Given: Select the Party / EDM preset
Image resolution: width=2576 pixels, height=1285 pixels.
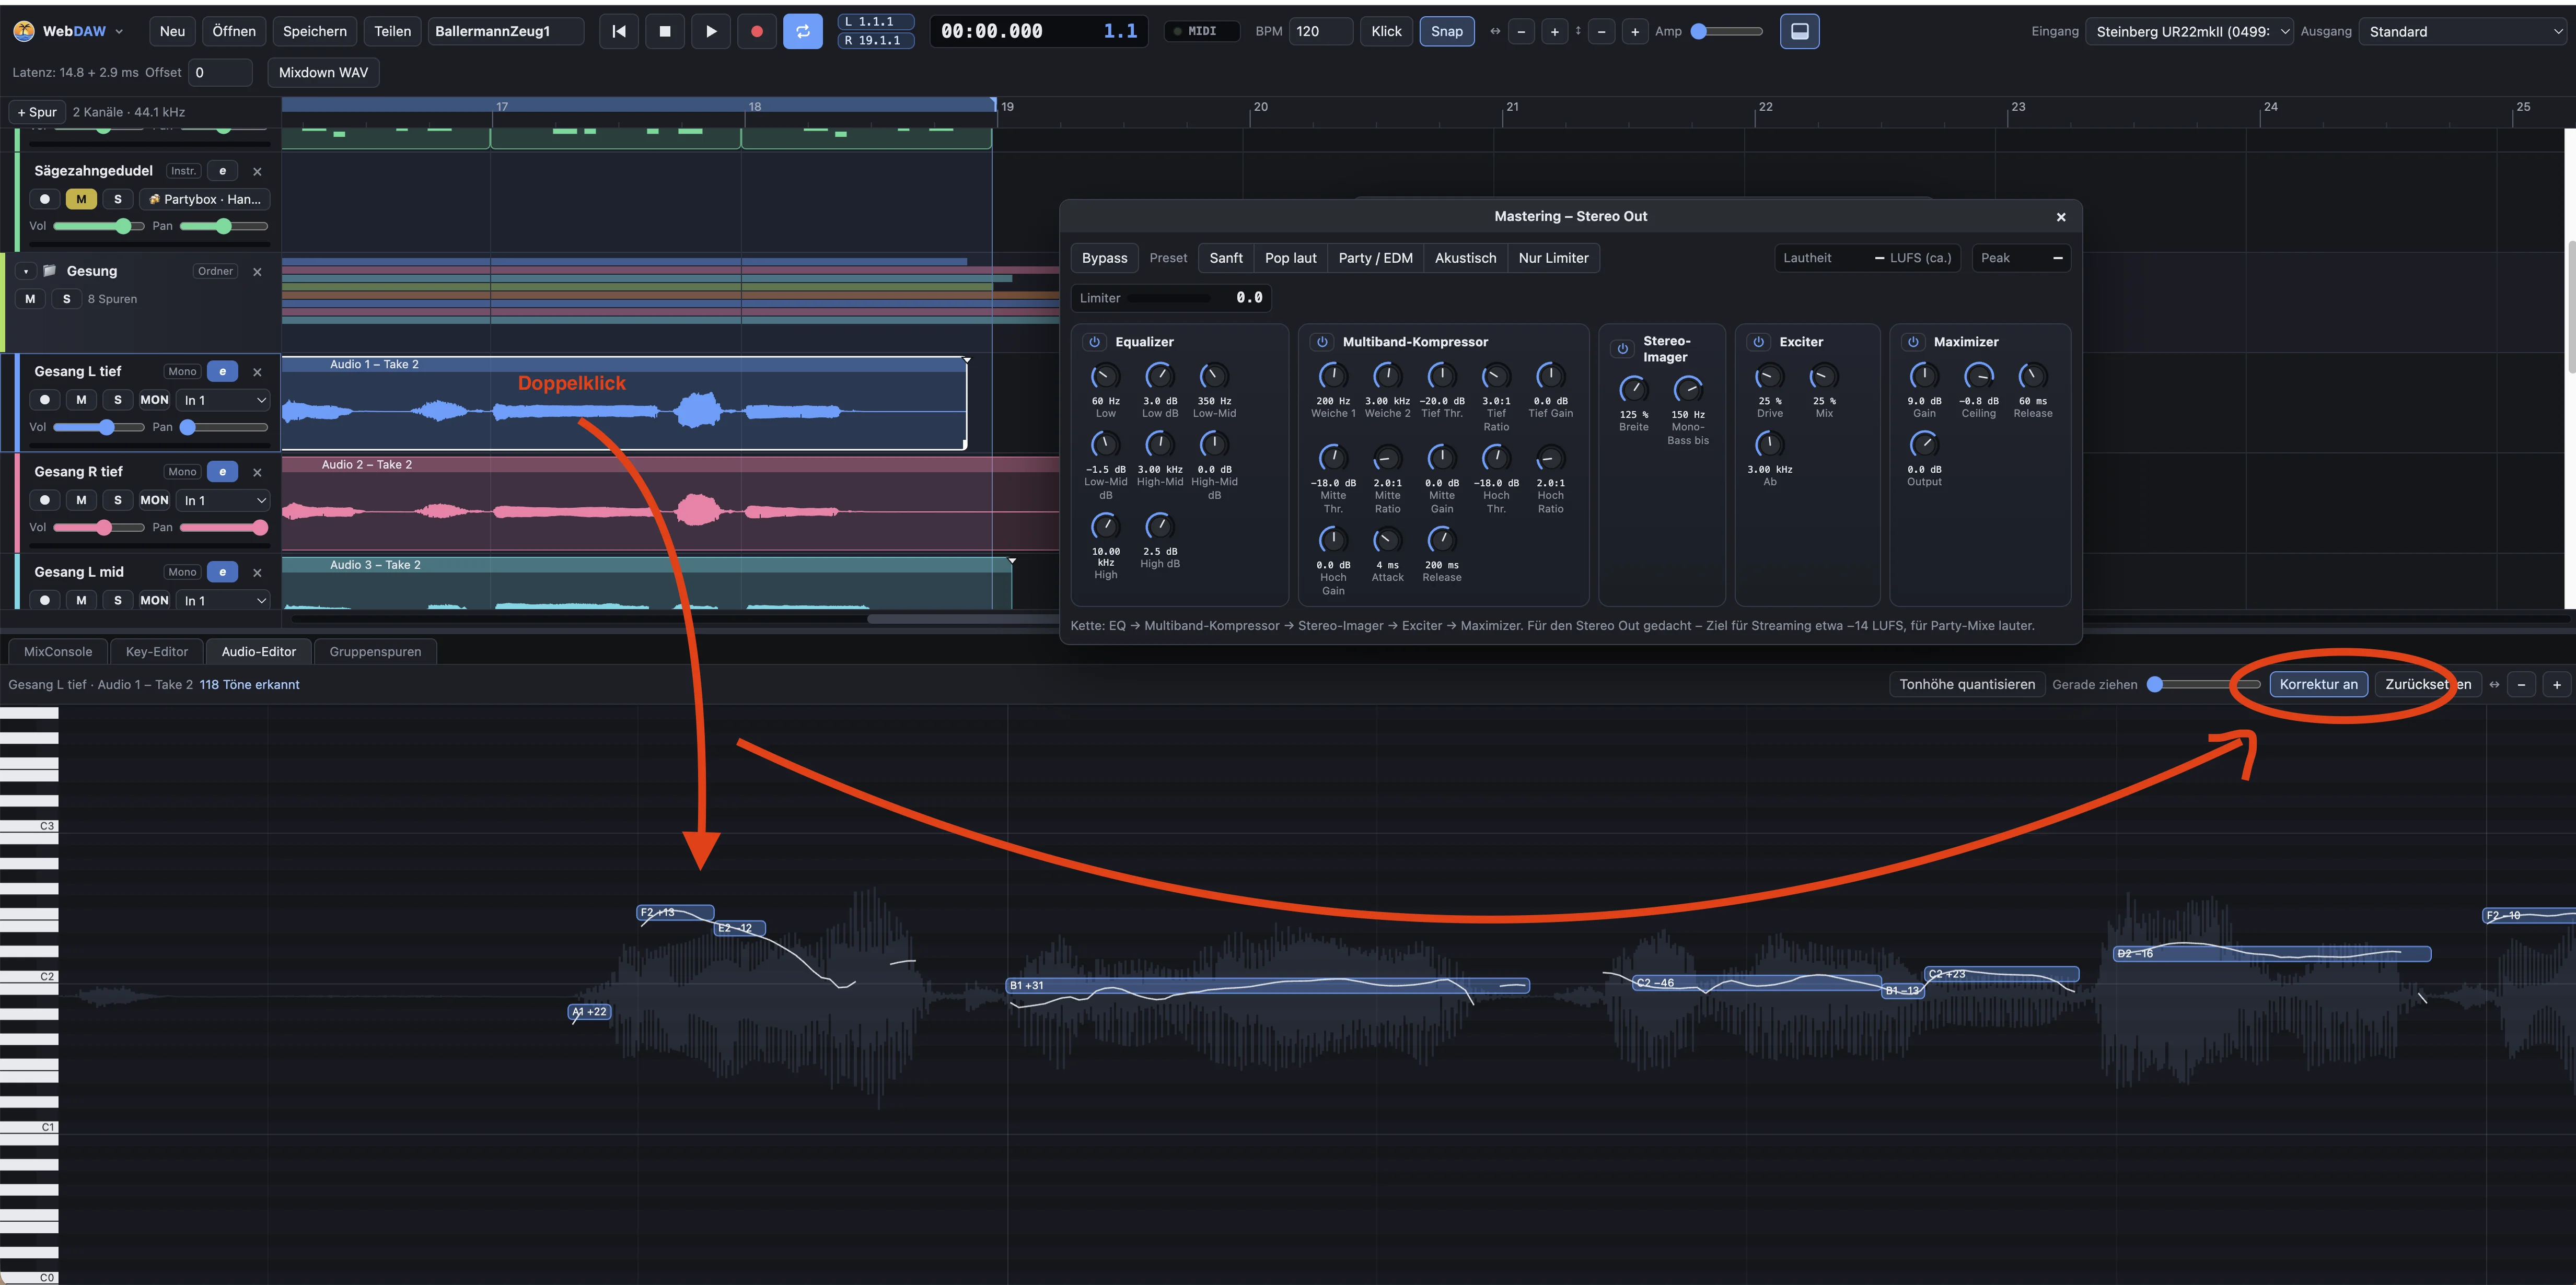Looking at the screenshot, I should (1375, 258).
